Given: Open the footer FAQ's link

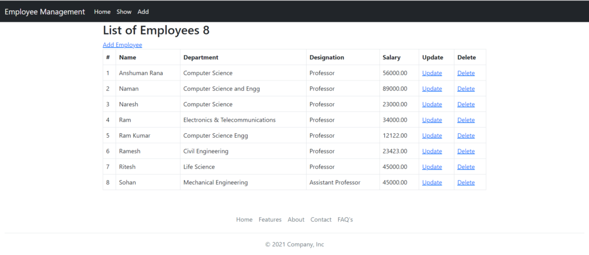Looking at the screenshot, I should [345, 220].
